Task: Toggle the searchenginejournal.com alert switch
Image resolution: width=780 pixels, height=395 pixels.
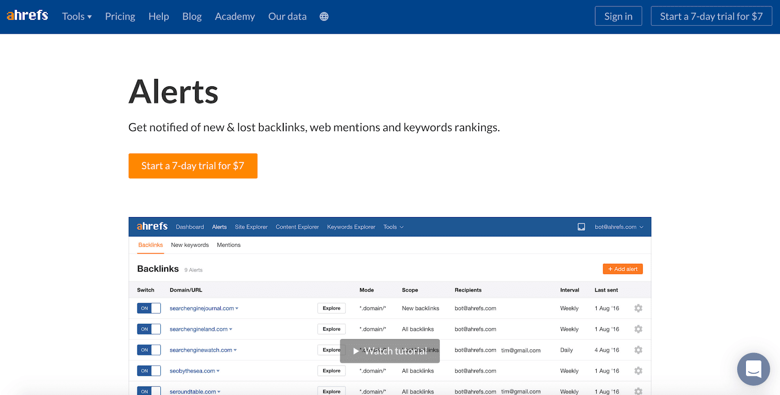Action: pos(149,308)
